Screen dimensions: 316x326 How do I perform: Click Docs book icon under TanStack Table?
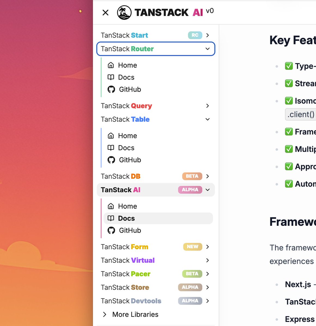click(111, 148)
